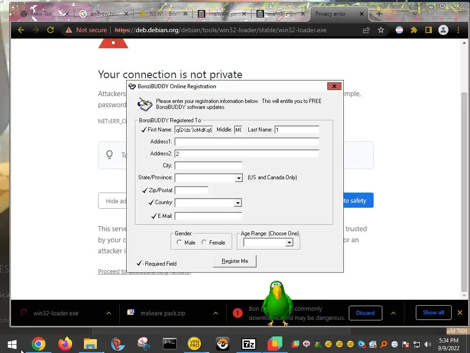Close the BonziBUDDY registration dialog
470x353 pixels.
(334, 86)
